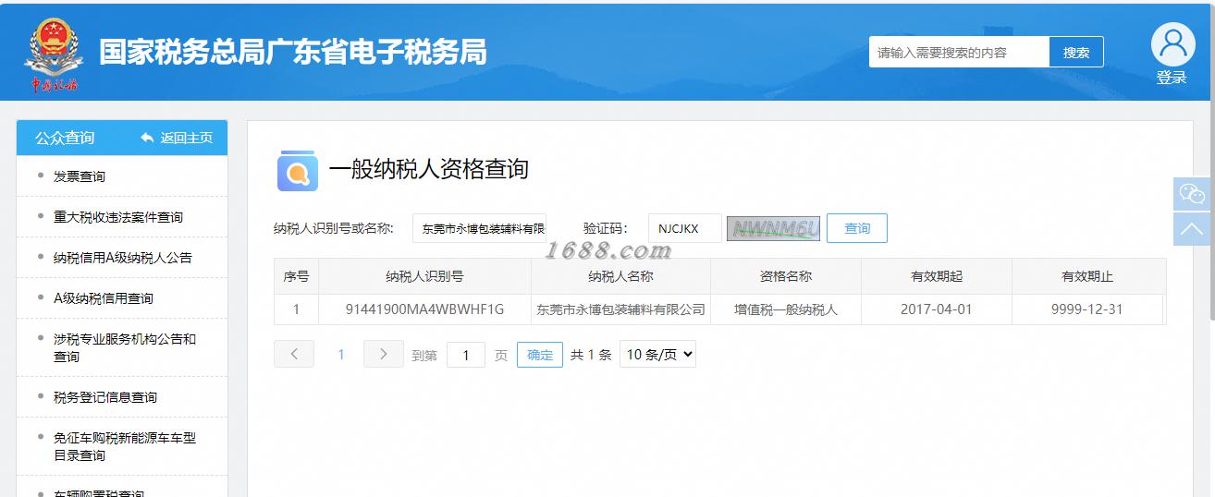Viewport: 1215px width, 497px height.
Task: Click the 有效期止 column header
Action: click(1087, 276)
